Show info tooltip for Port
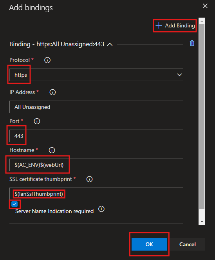215x260 pixels. (37, 121)
